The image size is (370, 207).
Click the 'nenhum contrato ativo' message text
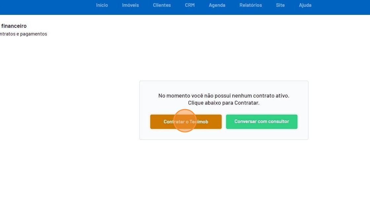click(x=224, y=96)
